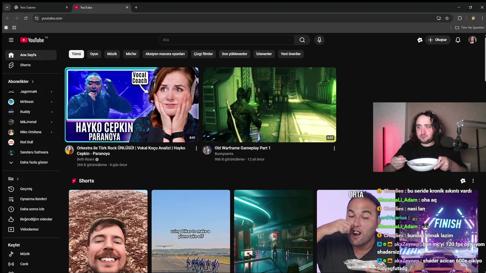Select Aksiyon-macera oyunları chip

165,54
